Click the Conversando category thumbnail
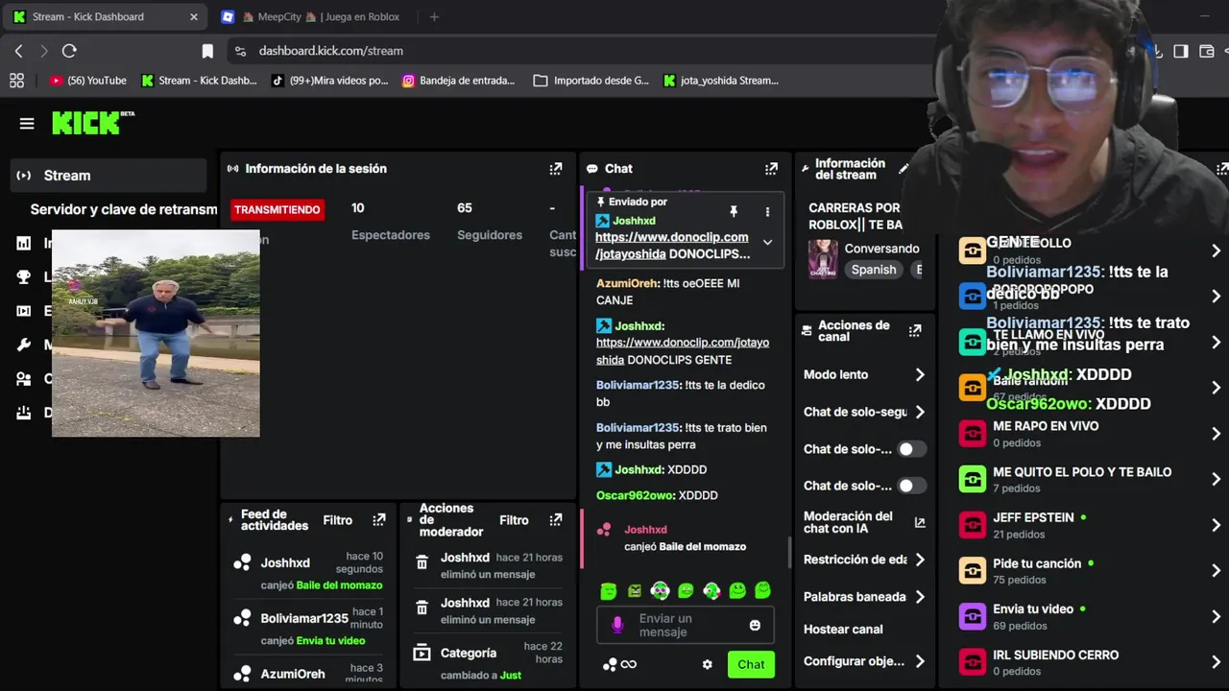This screenshot has width=1229, height=691. tap(823, 259)
